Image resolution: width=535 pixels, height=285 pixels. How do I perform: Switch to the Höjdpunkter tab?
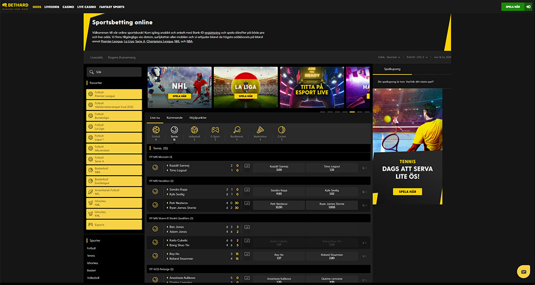coord(198,117)
